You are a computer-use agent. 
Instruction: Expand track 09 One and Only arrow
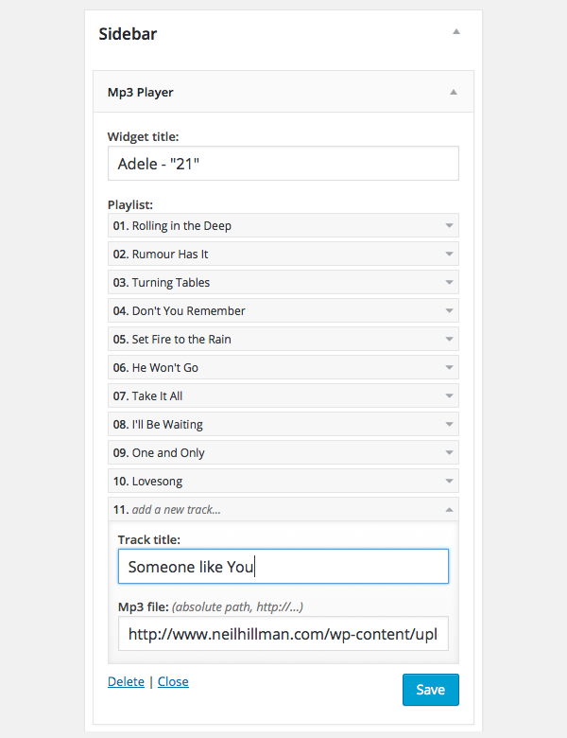[x=449, y=453]
